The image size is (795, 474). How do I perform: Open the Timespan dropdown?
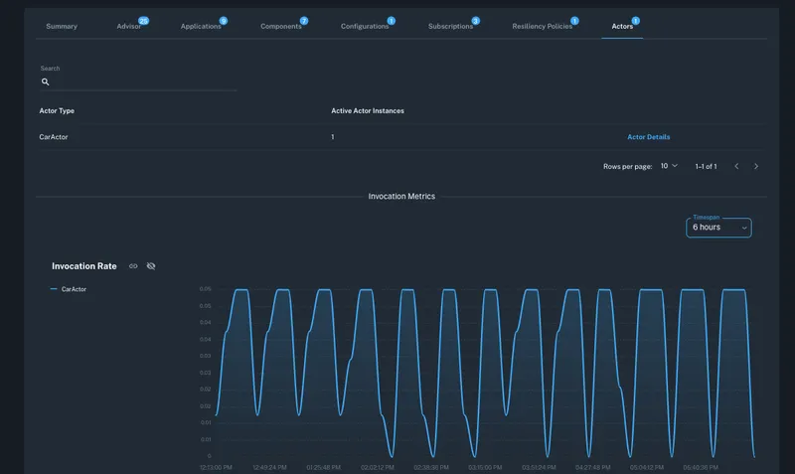click(x=718, y=228)
